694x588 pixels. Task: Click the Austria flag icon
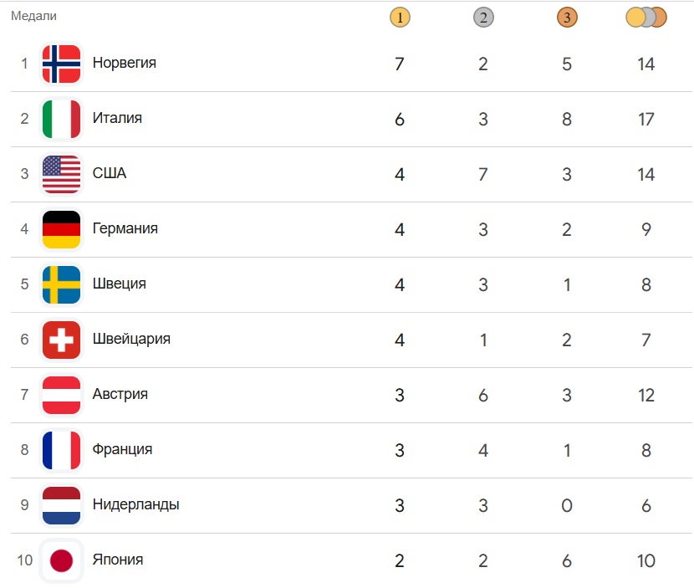[61, 395]
